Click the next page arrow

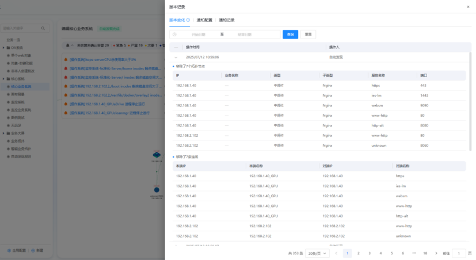pos(436,253)
